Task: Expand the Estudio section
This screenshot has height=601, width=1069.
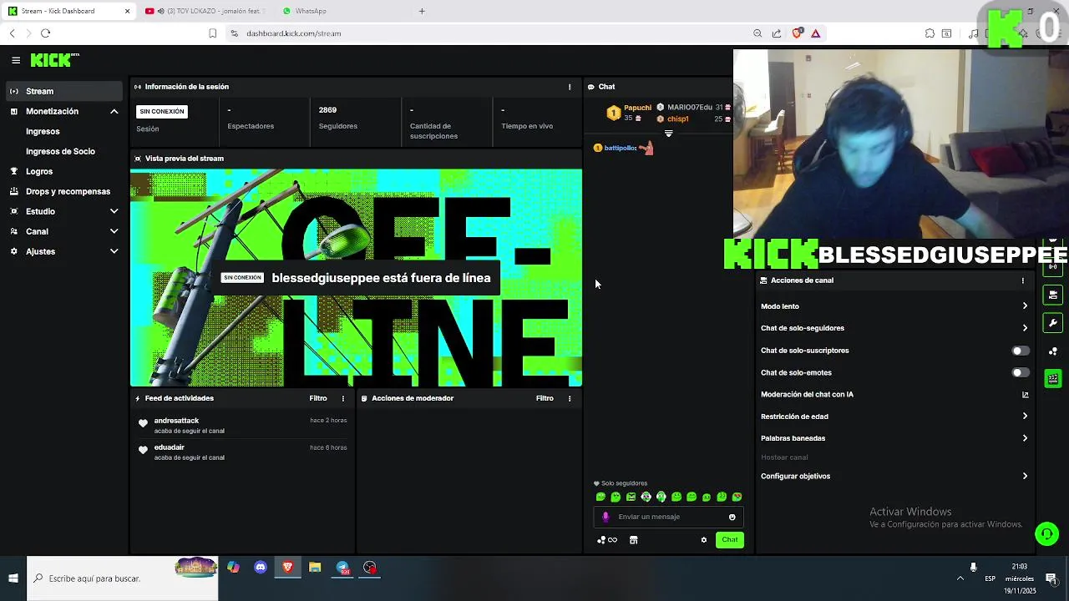Action: 114,211
